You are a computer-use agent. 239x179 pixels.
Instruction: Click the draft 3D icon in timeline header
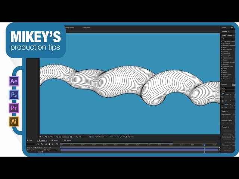[42, 144]
